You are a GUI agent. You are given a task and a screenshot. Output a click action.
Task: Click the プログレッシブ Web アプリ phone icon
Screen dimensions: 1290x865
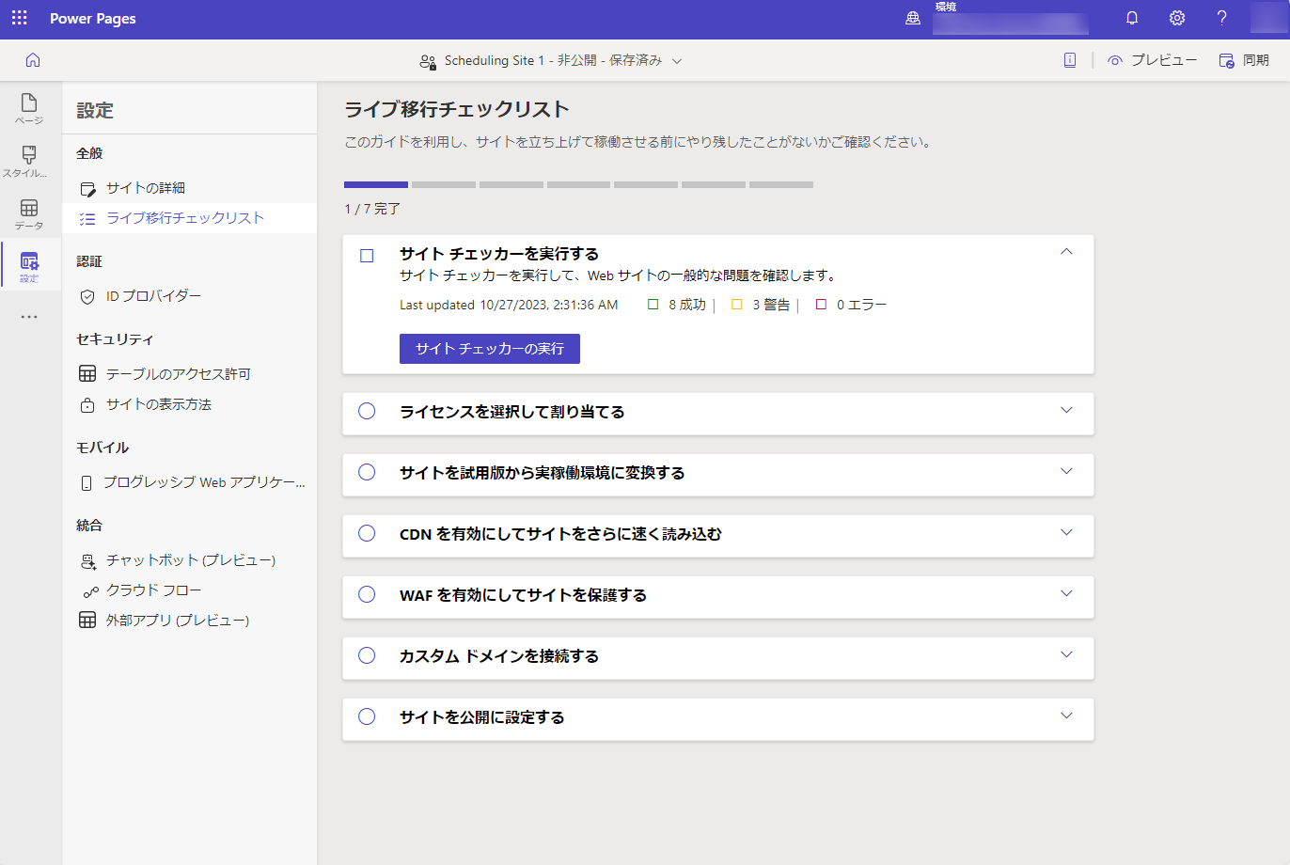pyautogui.click(x=87, y=482)
